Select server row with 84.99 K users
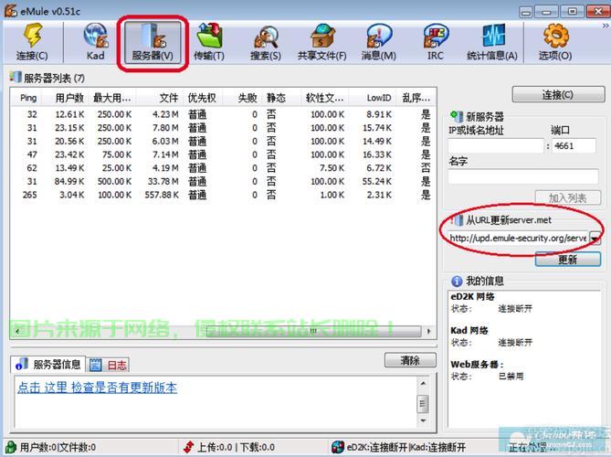611x457 pixels. 223,181
